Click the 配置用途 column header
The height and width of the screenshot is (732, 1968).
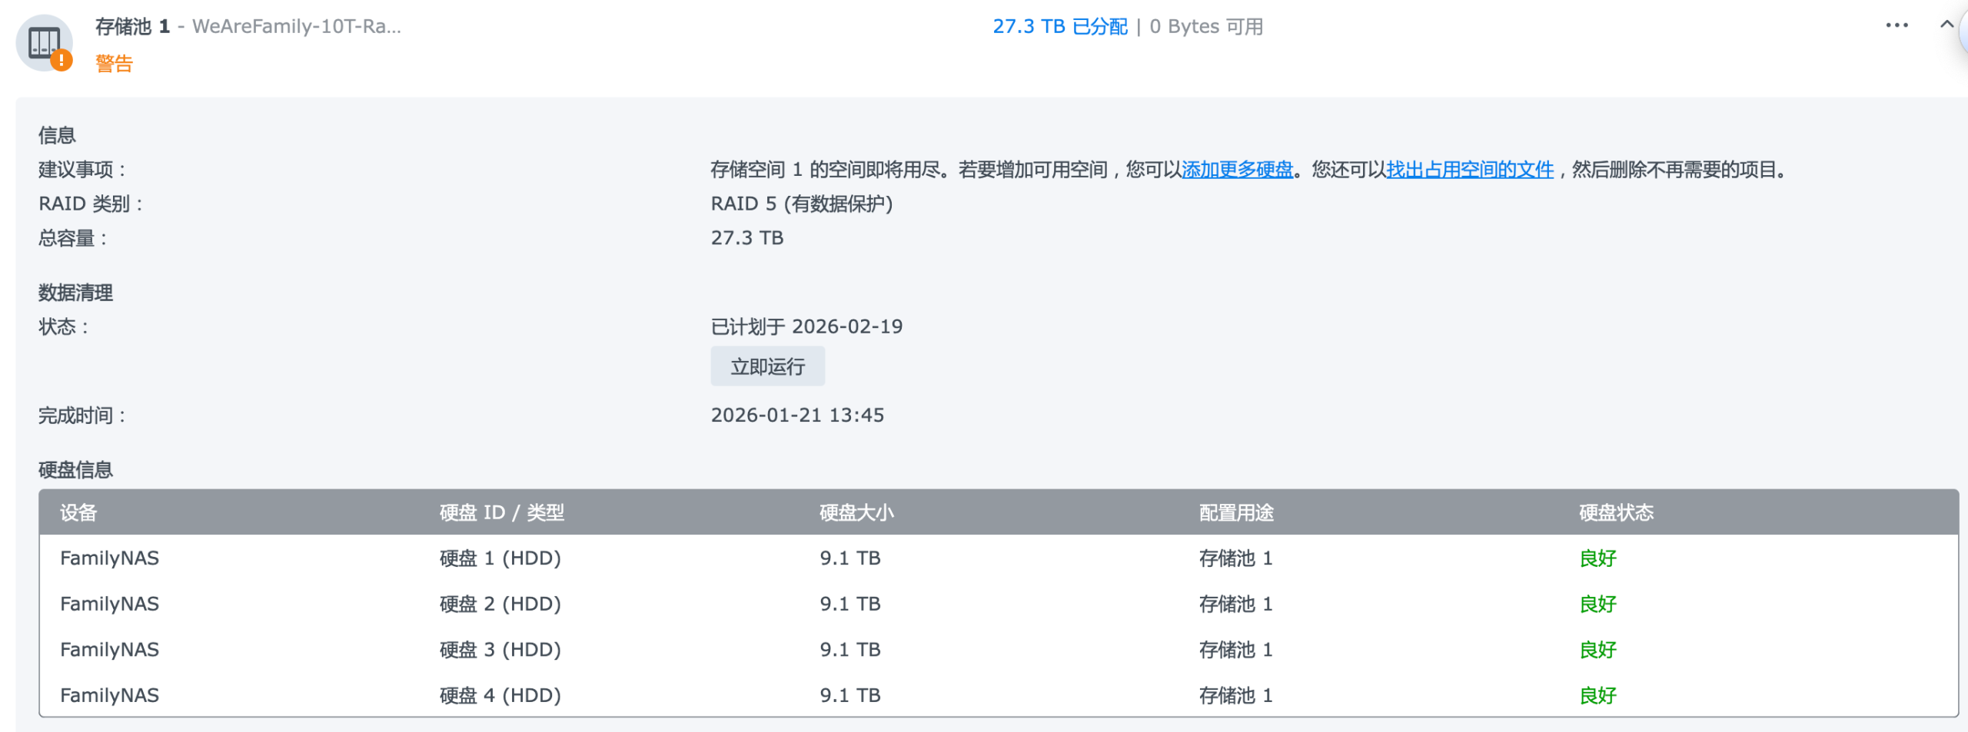[x=1236, y=512]
